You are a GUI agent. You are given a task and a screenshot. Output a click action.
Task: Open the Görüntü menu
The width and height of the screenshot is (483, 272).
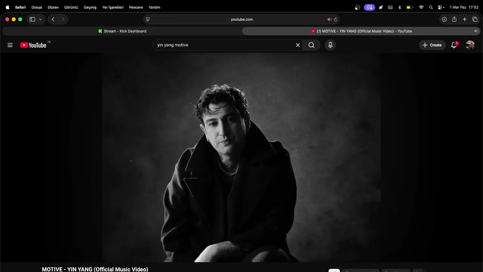71,7
